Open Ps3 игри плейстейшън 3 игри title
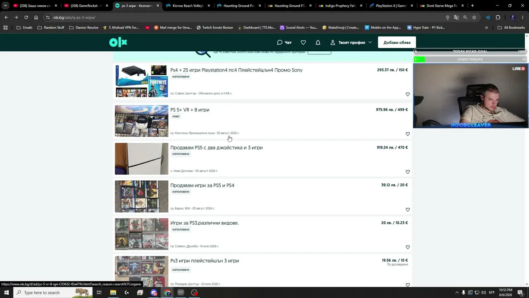Screen dimensions: 529x298 (205, 261)
